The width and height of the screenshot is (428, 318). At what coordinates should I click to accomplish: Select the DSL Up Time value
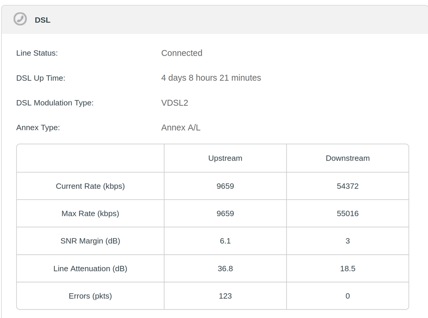click(x=211, y=78)
